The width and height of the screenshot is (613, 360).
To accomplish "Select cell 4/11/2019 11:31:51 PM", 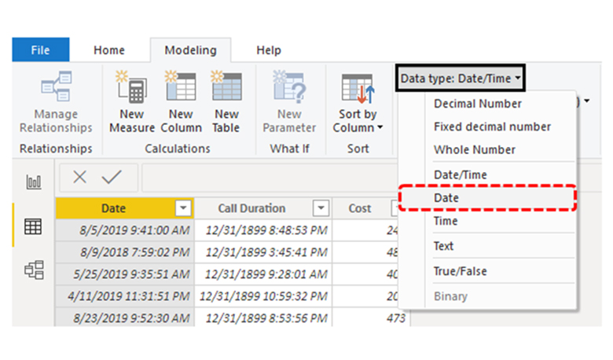I will click(125, 296).
